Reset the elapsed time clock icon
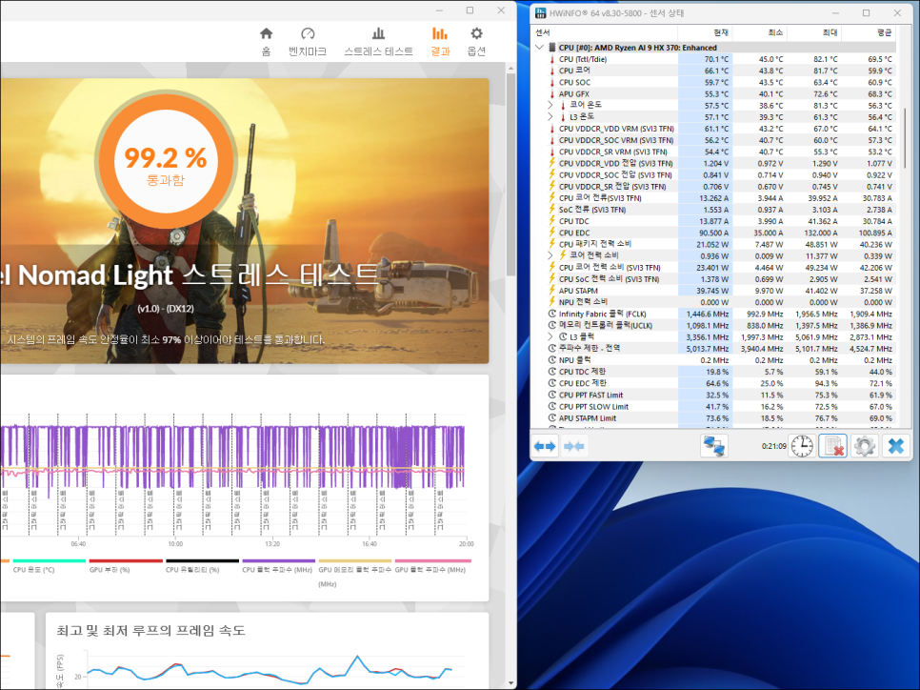The image size is (920, 690). pyautogui.click(x=802, y=446)
